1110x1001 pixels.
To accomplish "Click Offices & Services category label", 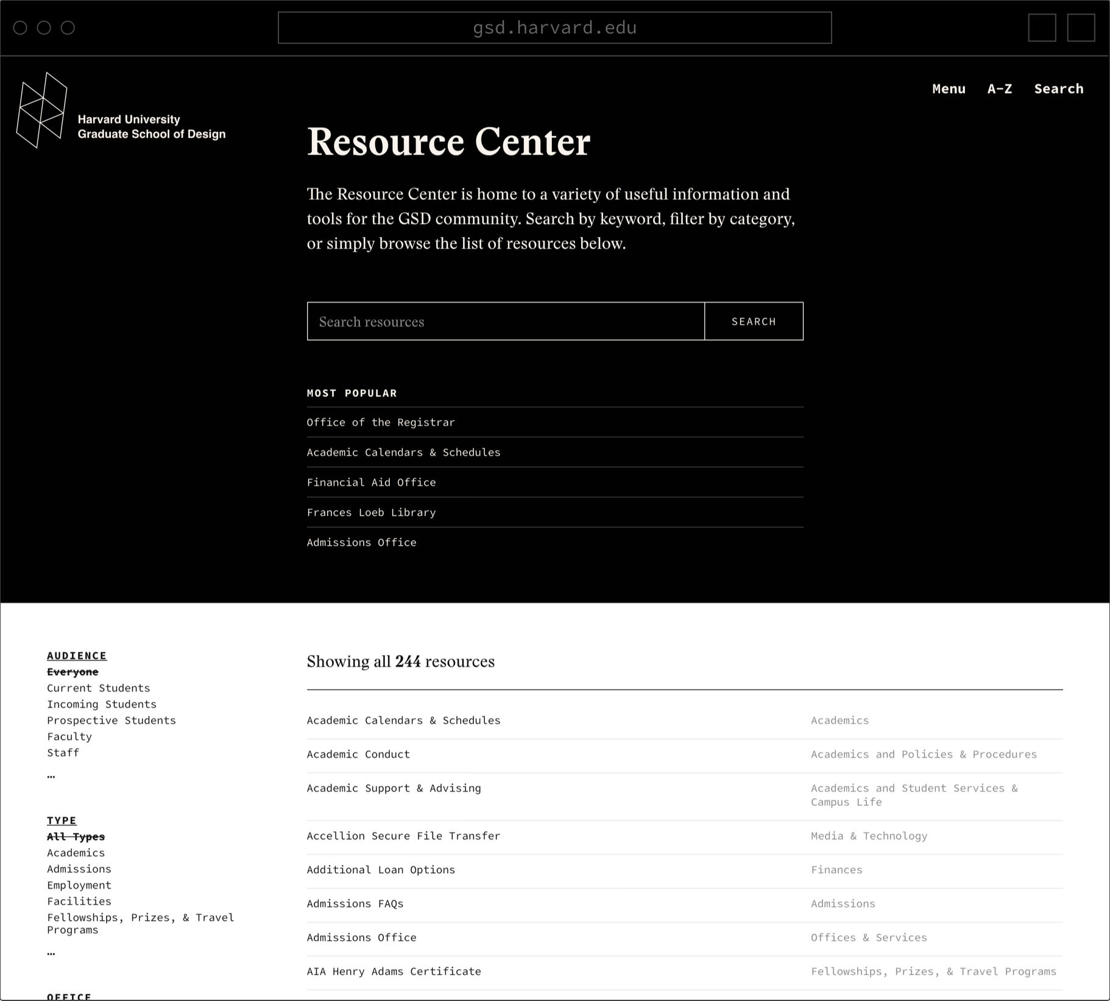I will [869, 938].
